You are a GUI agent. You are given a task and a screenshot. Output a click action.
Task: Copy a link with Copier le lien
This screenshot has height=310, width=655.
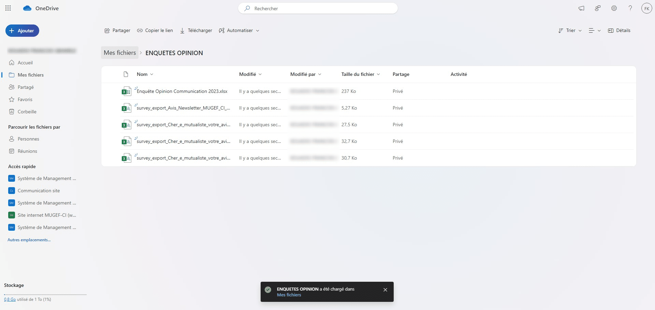pos(155,30)
